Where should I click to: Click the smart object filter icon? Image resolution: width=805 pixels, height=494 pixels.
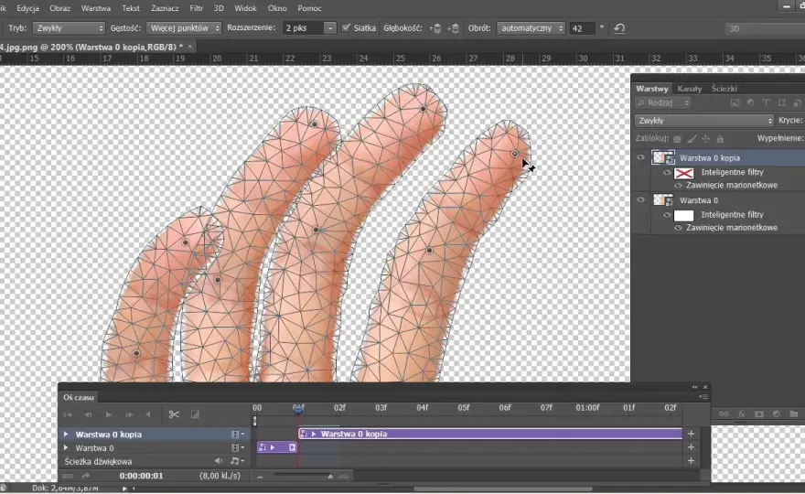798,102
